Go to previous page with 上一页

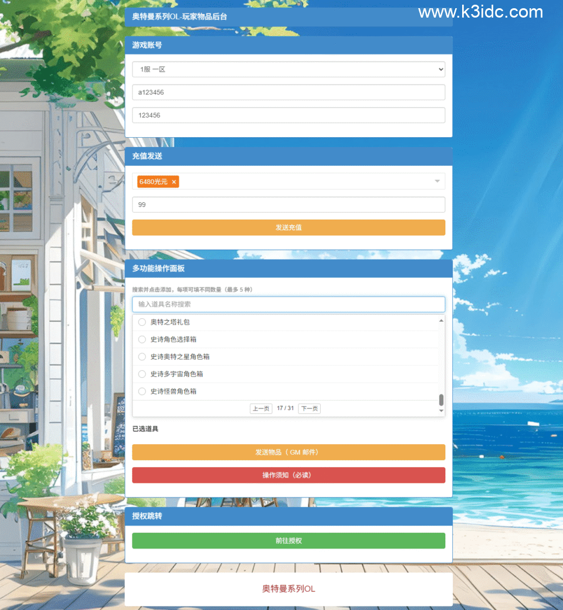[261, 408]
